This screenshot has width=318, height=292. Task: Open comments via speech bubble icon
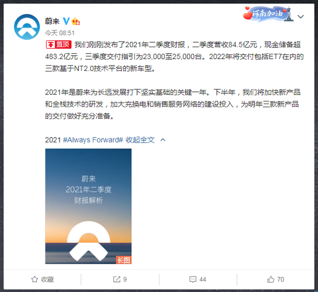coord(193,279)
